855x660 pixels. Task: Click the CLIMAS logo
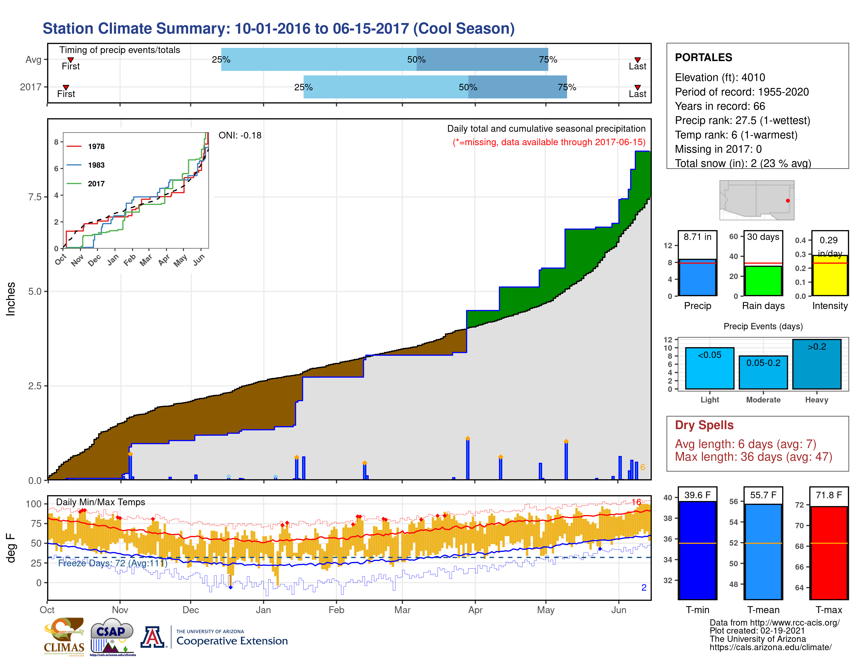point(64,636)
